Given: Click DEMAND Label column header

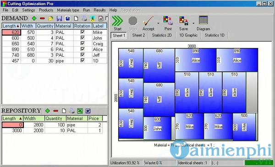Looking at the screenshot, I should click(99, 26).
